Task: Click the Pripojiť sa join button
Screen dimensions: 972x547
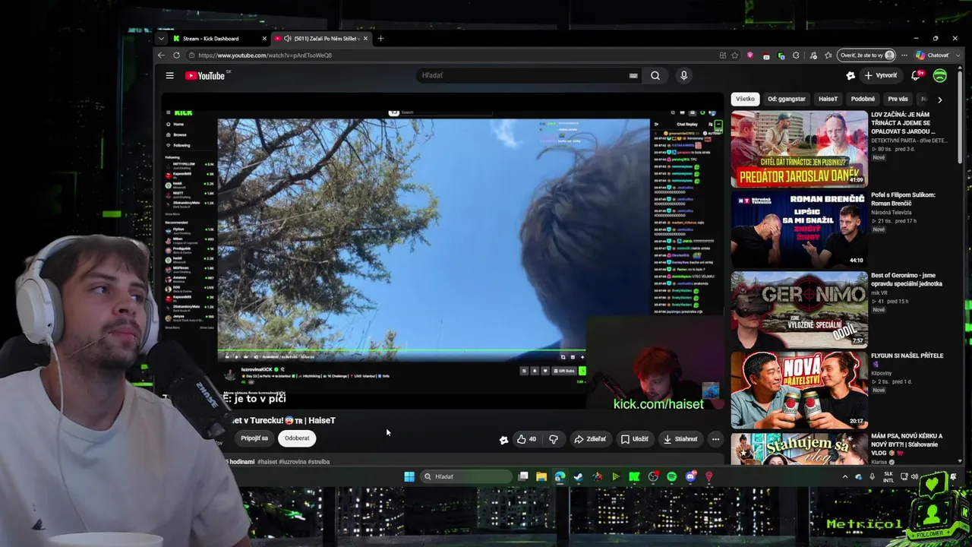Action: click(254, 438)
